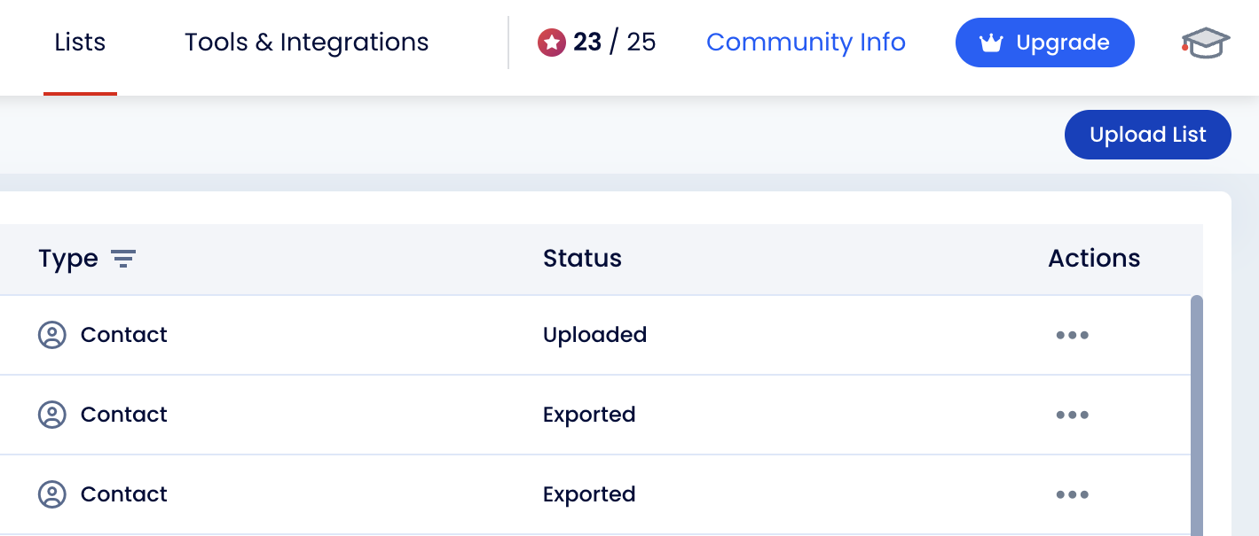The width and height of the screenshot is (1259, 536).
Task: Click the Actions column header
Action: tap(1094, 259)
